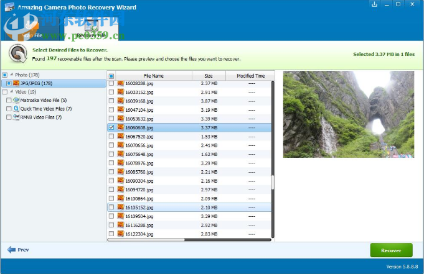Viewport: 424px width, 274px height.
Task: Click the 16109504.jpg image icon
Action: pos(121,216)
